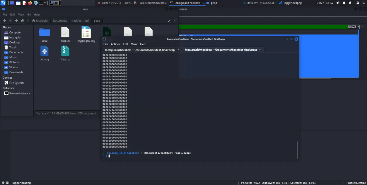
Task: Go up to the parent directory
Action: tap(16, 21)
